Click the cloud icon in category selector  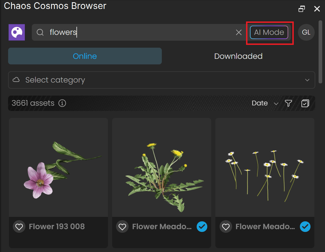click(x=16, y=80)
